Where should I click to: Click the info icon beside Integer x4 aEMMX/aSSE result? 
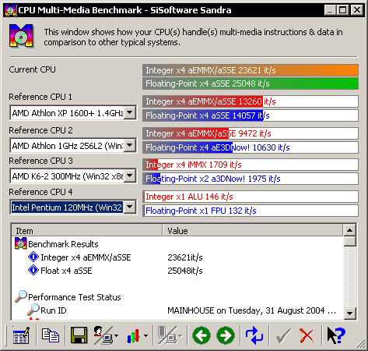(x=33, y=257)
